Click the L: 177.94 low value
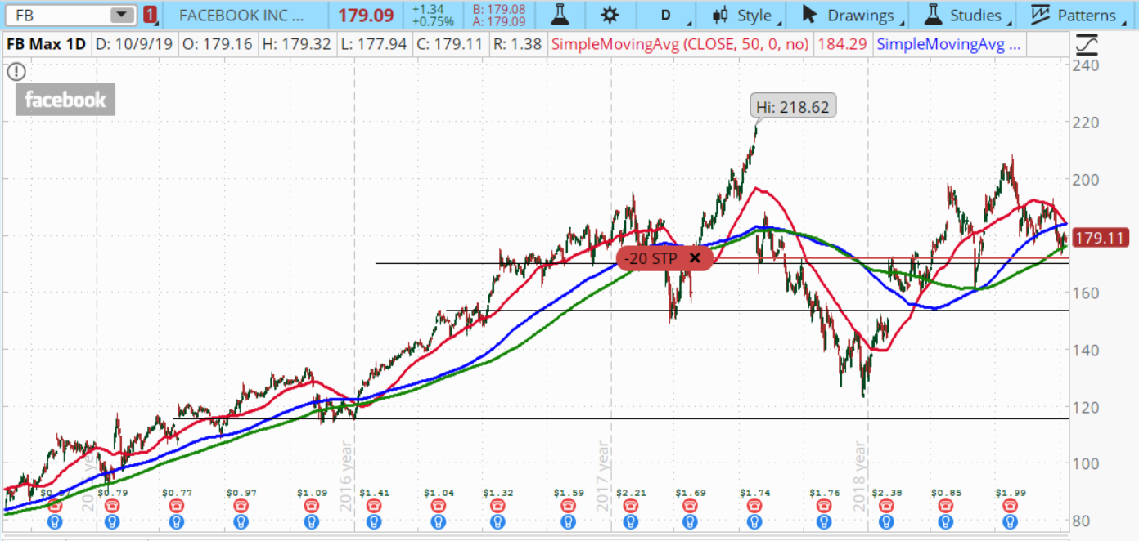 pos(373,44)
